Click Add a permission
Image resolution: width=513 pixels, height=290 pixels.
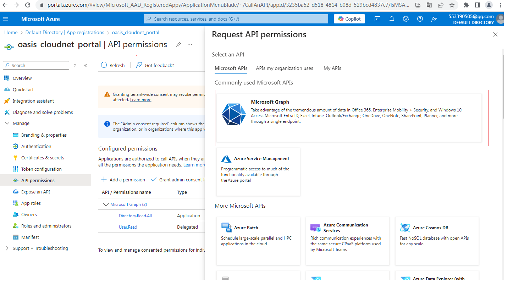[x=123, y=180]
